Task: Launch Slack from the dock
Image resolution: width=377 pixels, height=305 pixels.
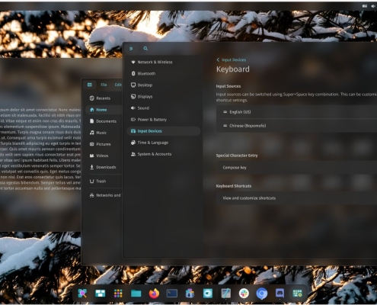Action: tap(244, 294)
